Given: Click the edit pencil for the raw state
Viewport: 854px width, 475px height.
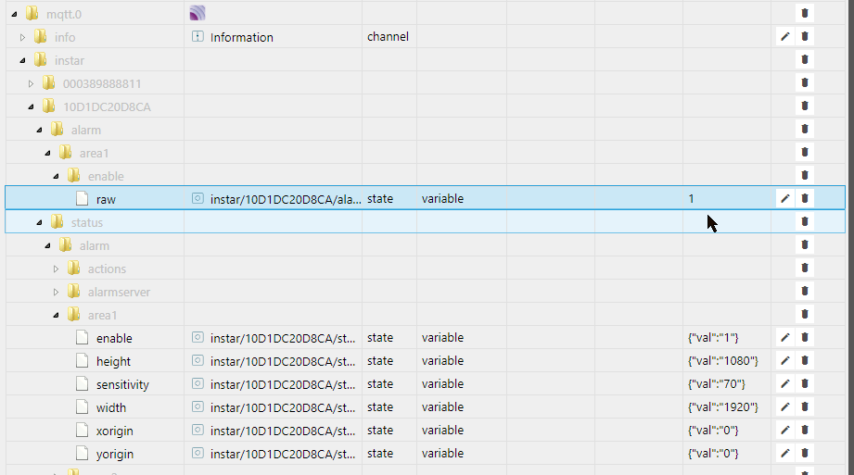Looking at the screenshot, I should tap(784, 198).
